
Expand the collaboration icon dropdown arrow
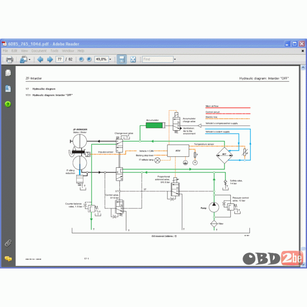[30, 59]
